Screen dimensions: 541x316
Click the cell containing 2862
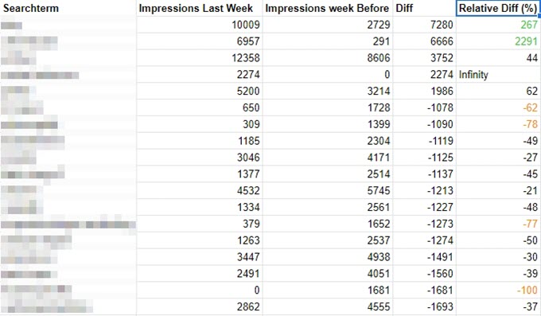tap(200, 306)
